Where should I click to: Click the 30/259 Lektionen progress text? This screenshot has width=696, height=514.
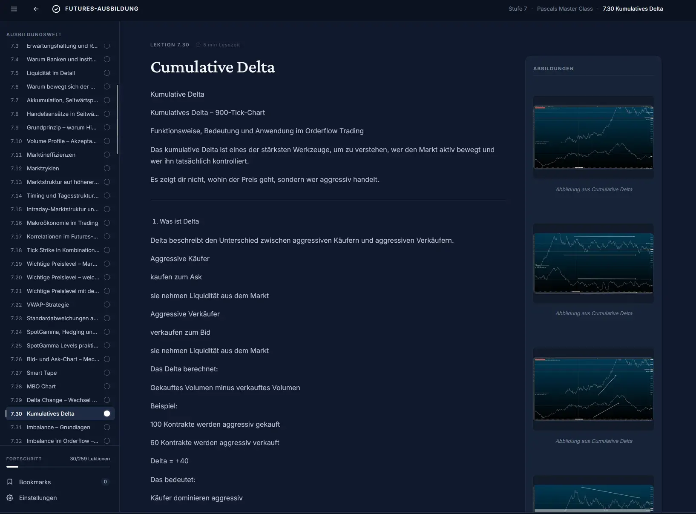click(x=90, y=459)
